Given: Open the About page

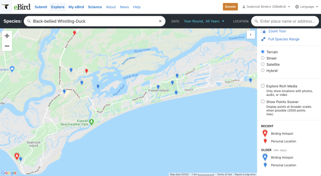Looking at the screenshot, I should (111, 7).
